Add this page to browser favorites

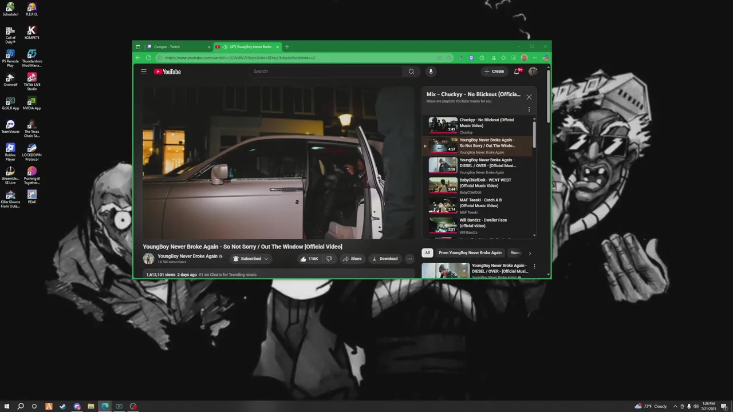point(450,58)
